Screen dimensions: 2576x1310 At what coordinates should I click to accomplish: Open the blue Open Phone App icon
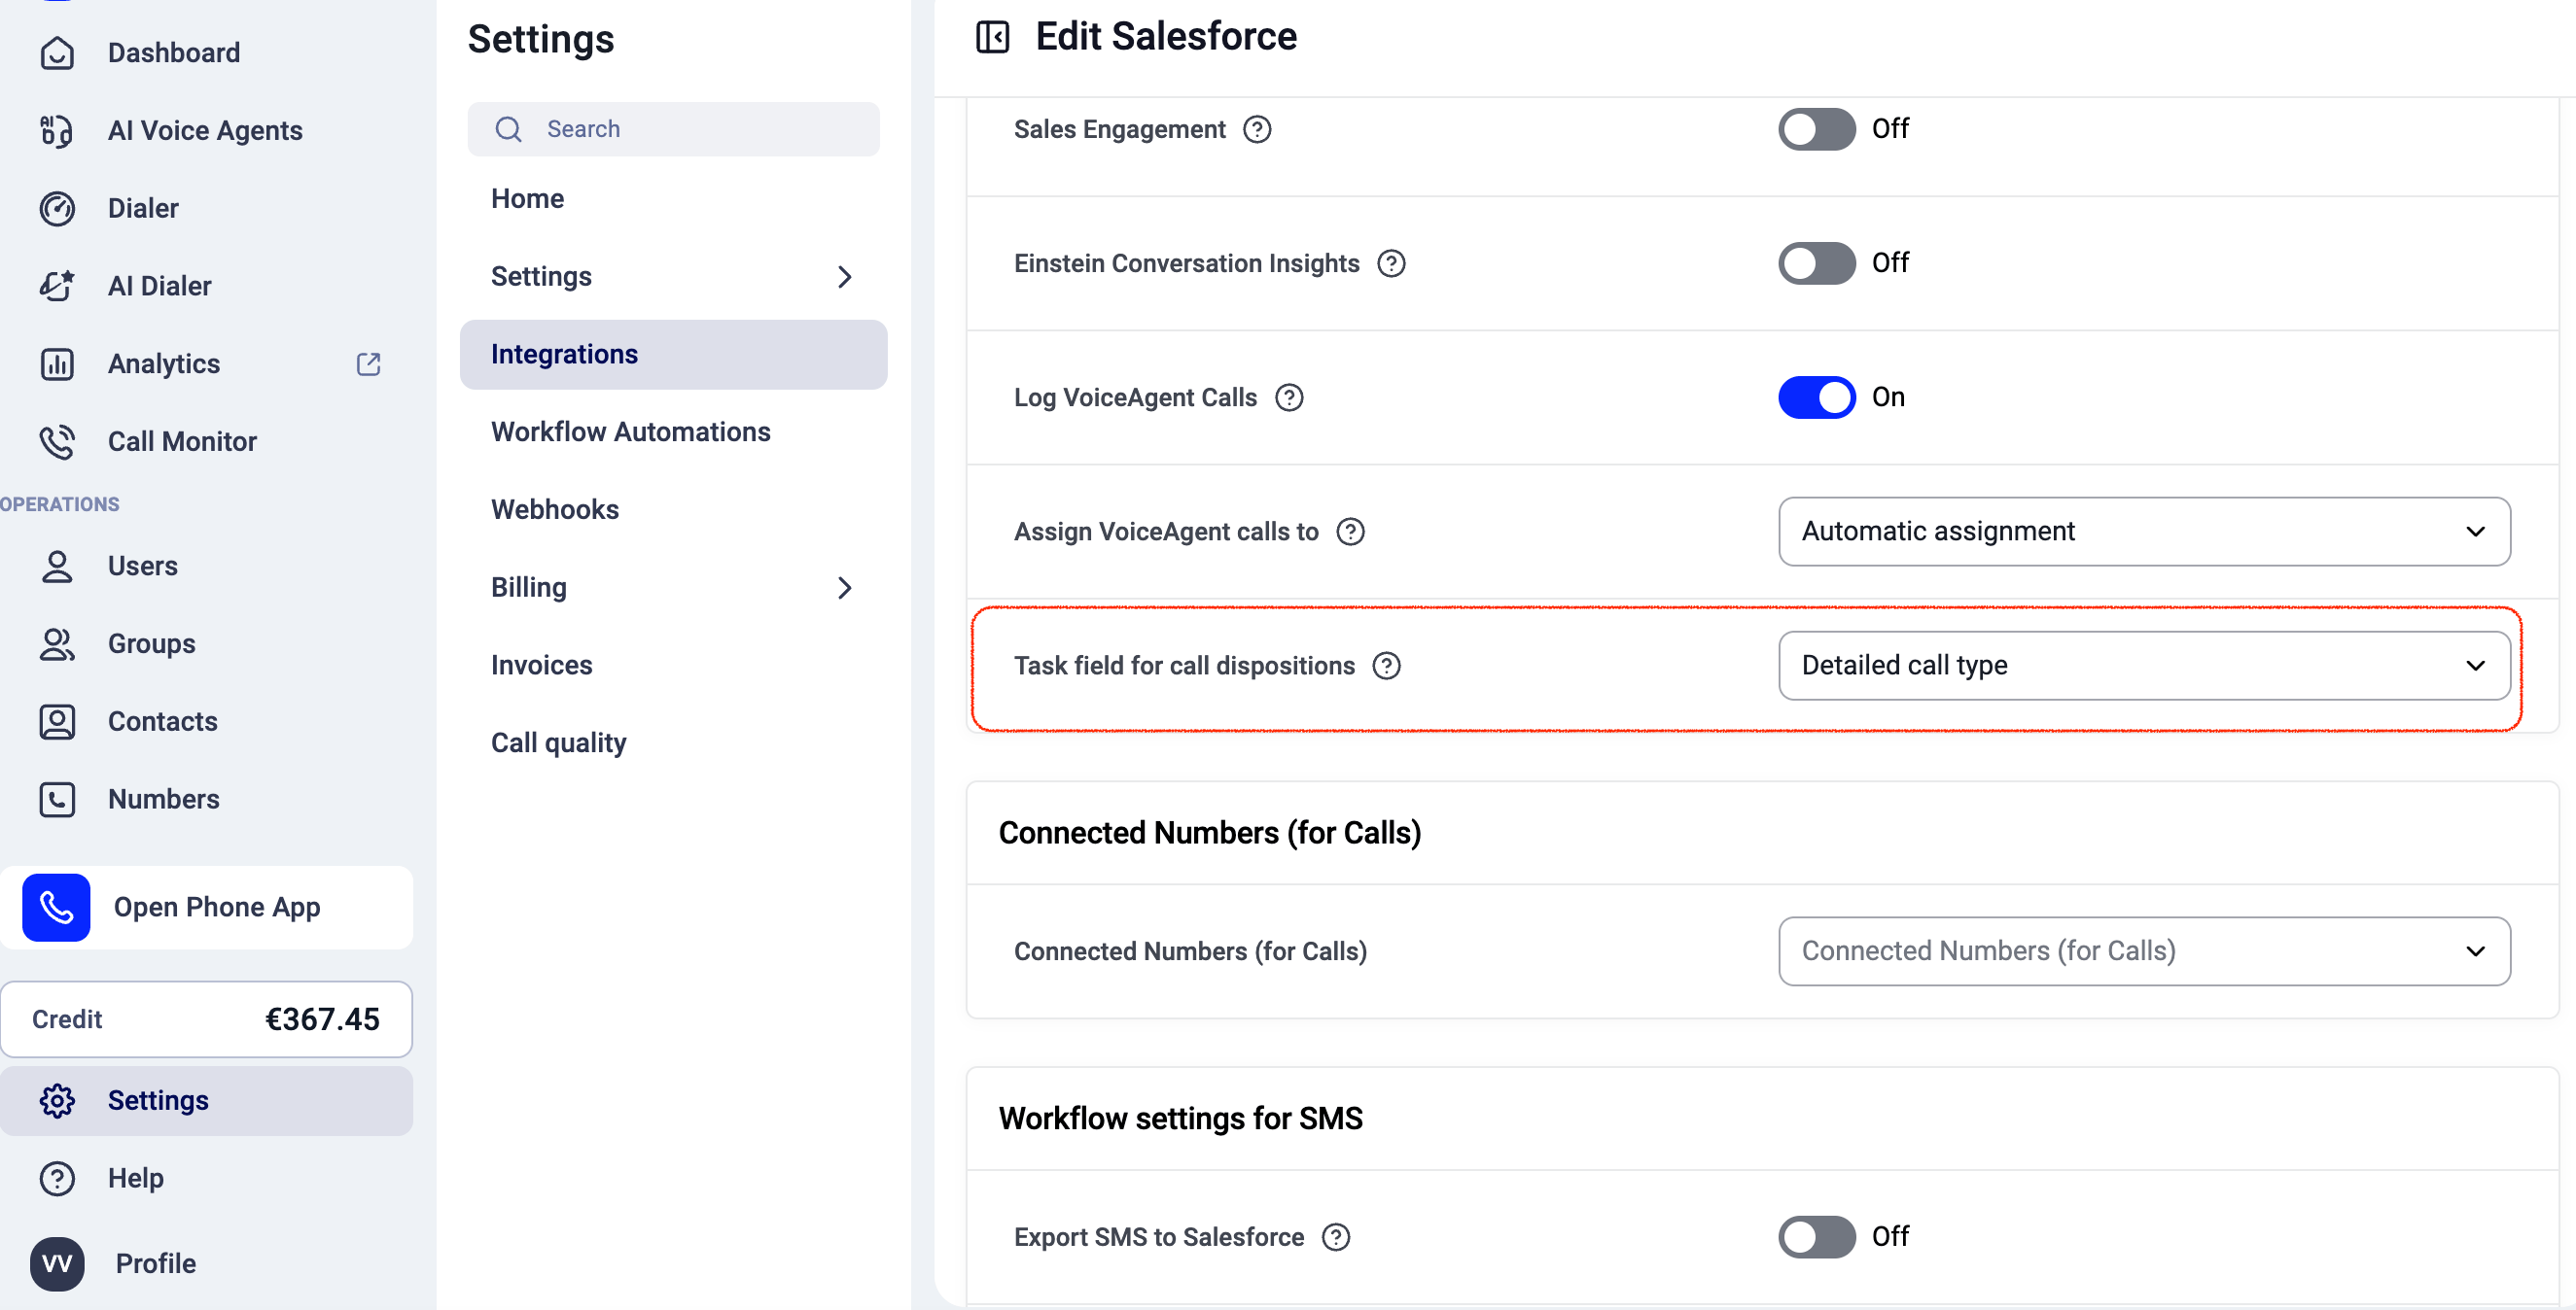57,908
